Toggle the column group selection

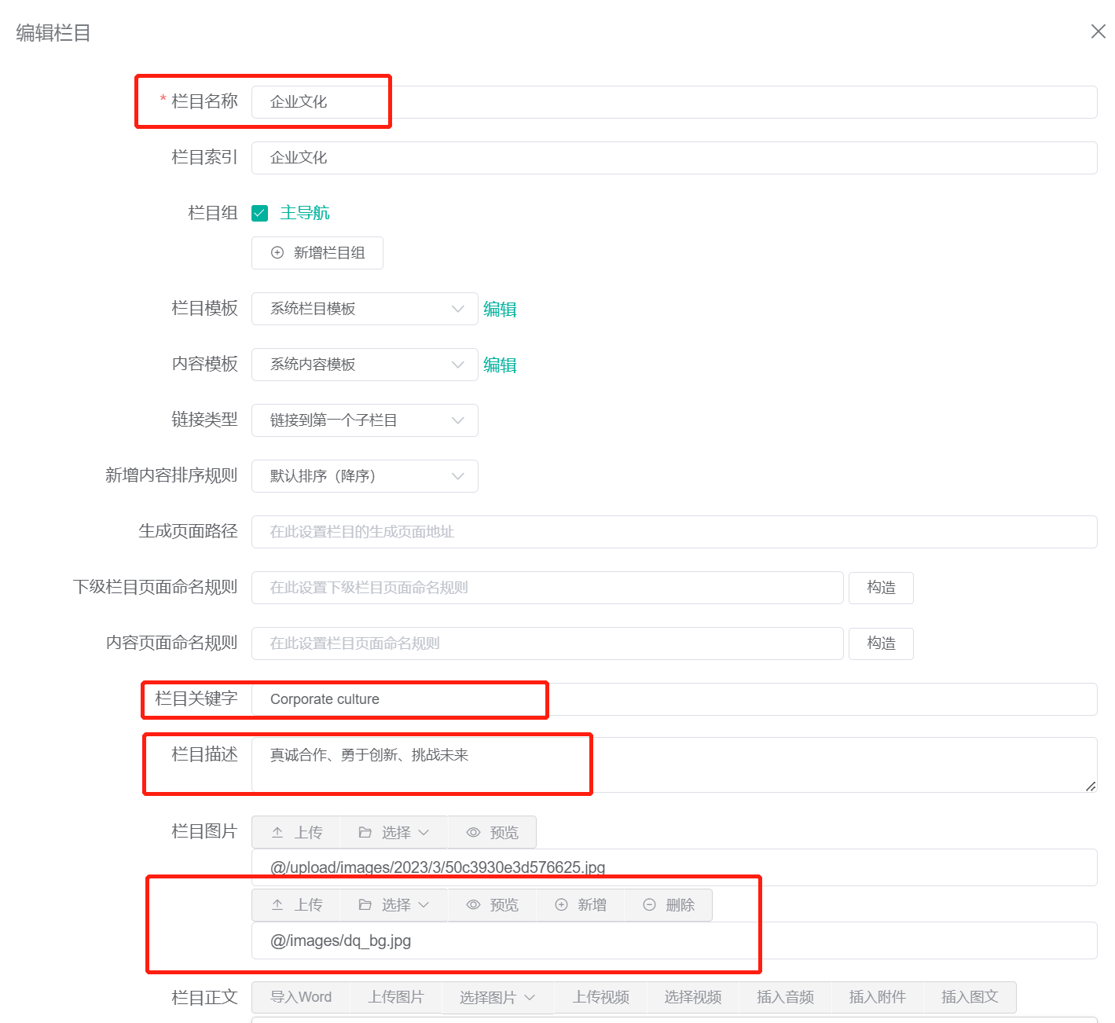(x=259, y=212)
